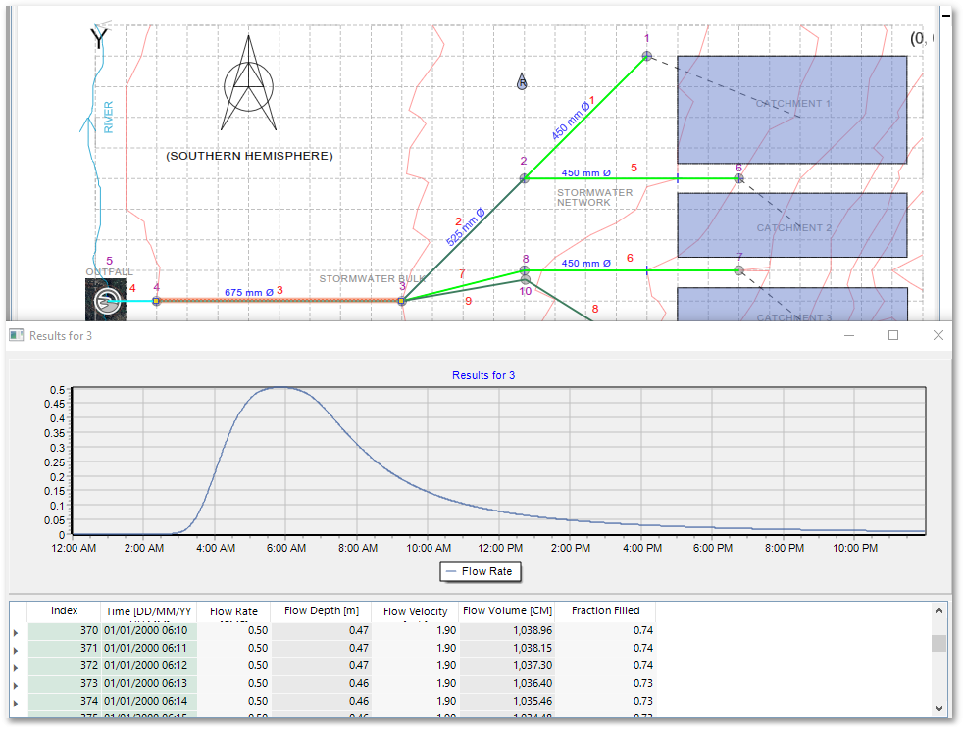Click junction node 6 near Catchment 2

coord(739,178)
